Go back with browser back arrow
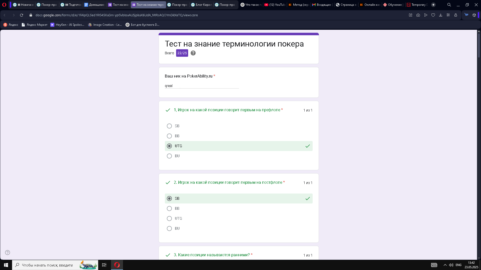Viewport: 481px width, 270px height. pyautogui.click(x=5, y=15)
